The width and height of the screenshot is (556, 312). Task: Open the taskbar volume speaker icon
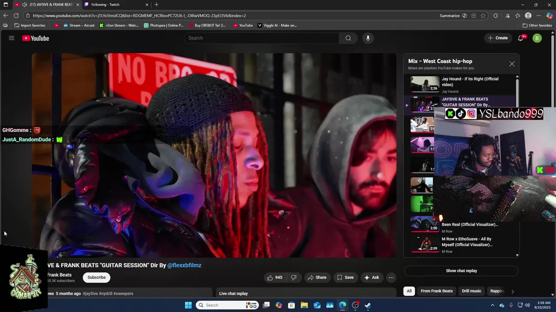pyautogui.click(x=527, y=305)
